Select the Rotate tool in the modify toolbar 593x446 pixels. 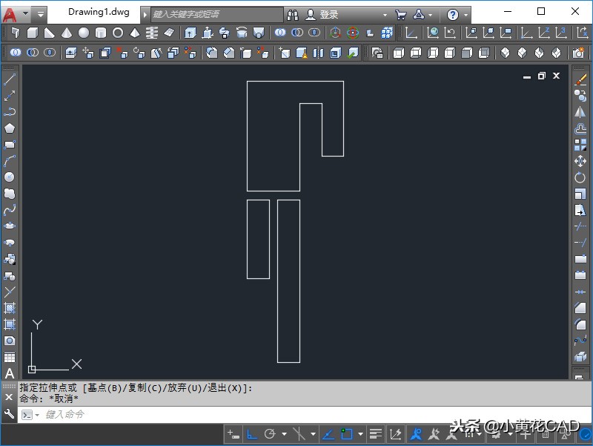tap(580, 177)
